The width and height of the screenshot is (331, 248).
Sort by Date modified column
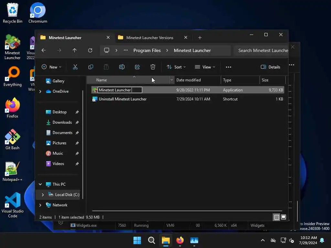pyautogui.click(x=198, y=80)
